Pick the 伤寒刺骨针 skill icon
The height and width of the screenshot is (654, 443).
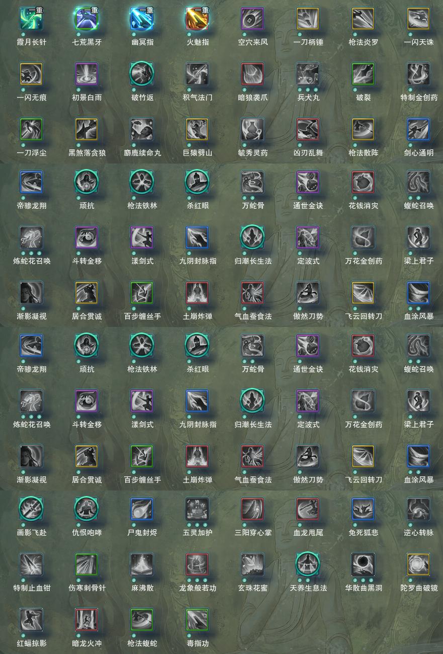pyautogui.click(x=86, y=564)
